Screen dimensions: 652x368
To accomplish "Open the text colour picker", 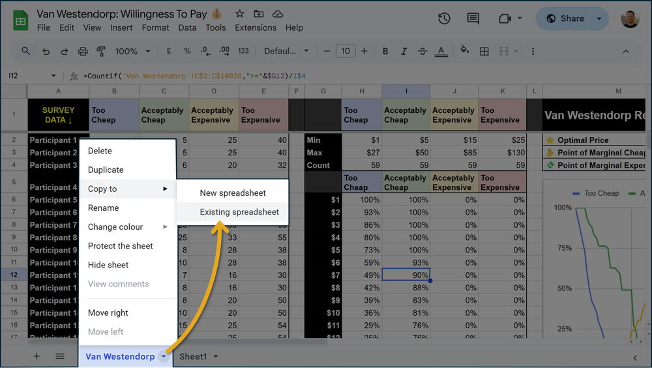I will click(441, 51).
